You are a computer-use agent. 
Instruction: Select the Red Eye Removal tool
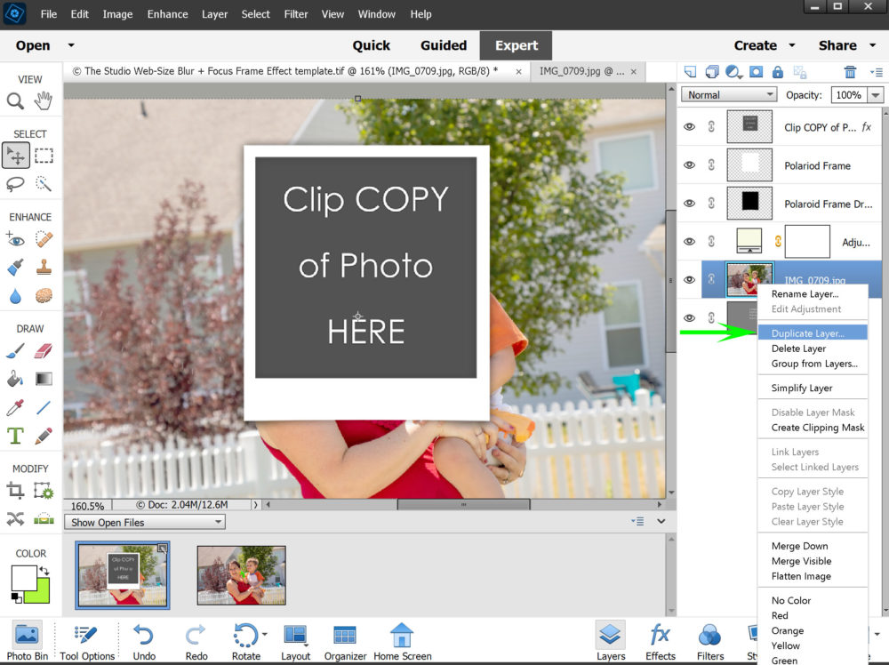coord(15,239)
